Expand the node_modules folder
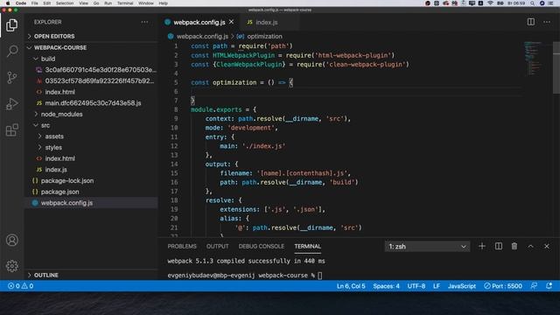The width and height of the screenshot is (560, 315). point(92,114)
